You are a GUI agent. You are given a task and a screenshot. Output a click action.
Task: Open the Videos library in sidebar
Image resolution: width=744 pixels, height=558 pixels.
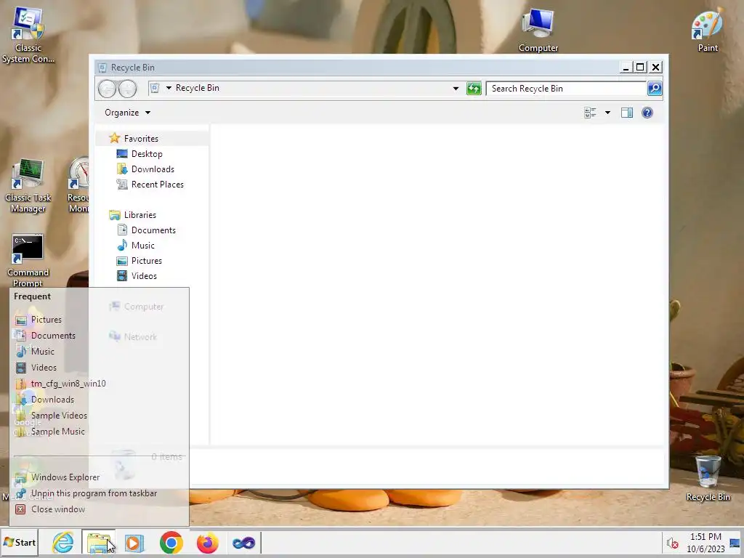(137, 275)
